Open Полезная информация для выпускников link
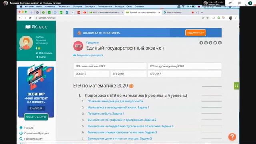Screen dimensions: 256x144 tap(115, 101)
